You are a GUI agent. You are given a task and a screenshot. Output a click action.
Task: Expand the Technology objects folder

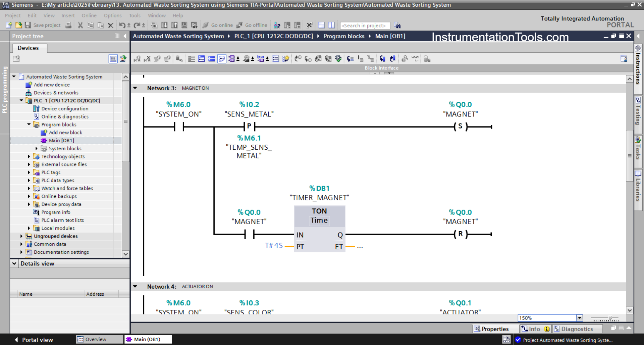pyautogui.click(x=29, y=156)
